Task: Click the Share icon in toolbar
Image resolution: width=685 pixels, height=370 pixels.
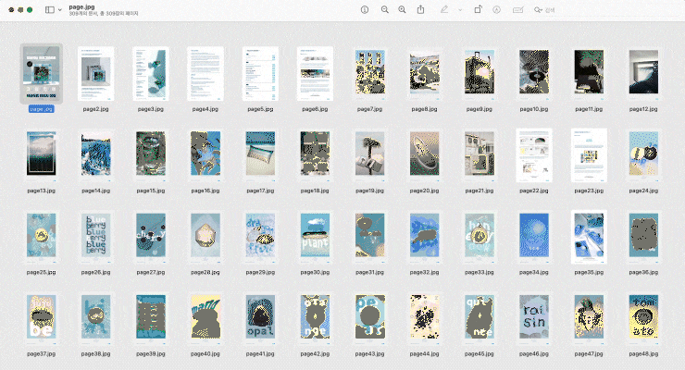Action: 421,9
